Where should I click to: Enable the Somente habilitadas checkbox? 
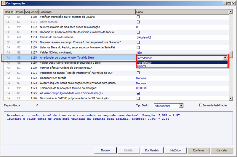[x=201, y=105]
